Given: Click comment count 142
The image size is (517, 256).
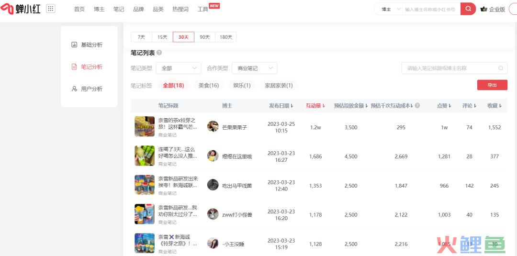Looking at the screenshot, I should click(469, 186).
